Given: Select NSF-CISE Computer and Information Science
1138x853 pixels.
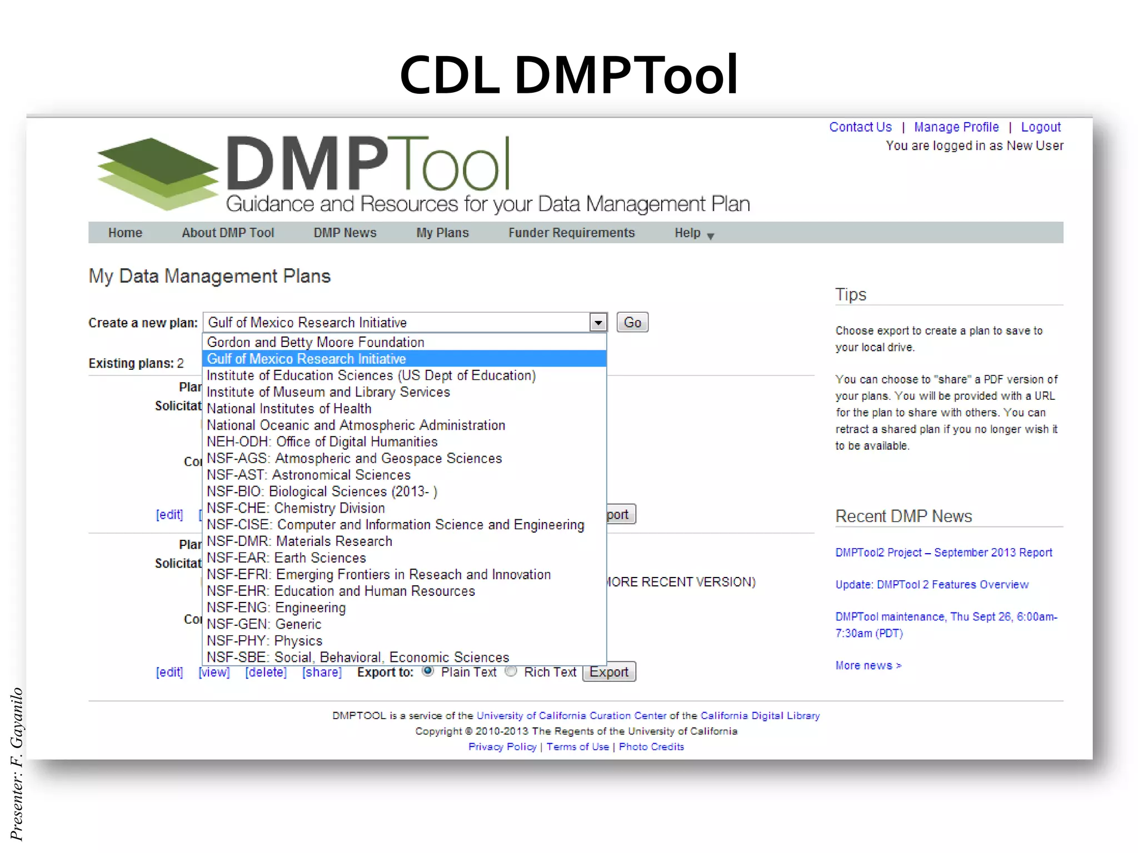Looking at the screenshot, I should 405,525.
